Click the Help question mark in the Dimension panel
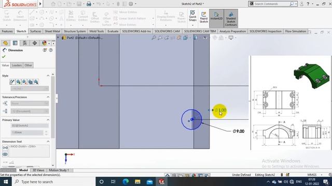 coord(51,50)
